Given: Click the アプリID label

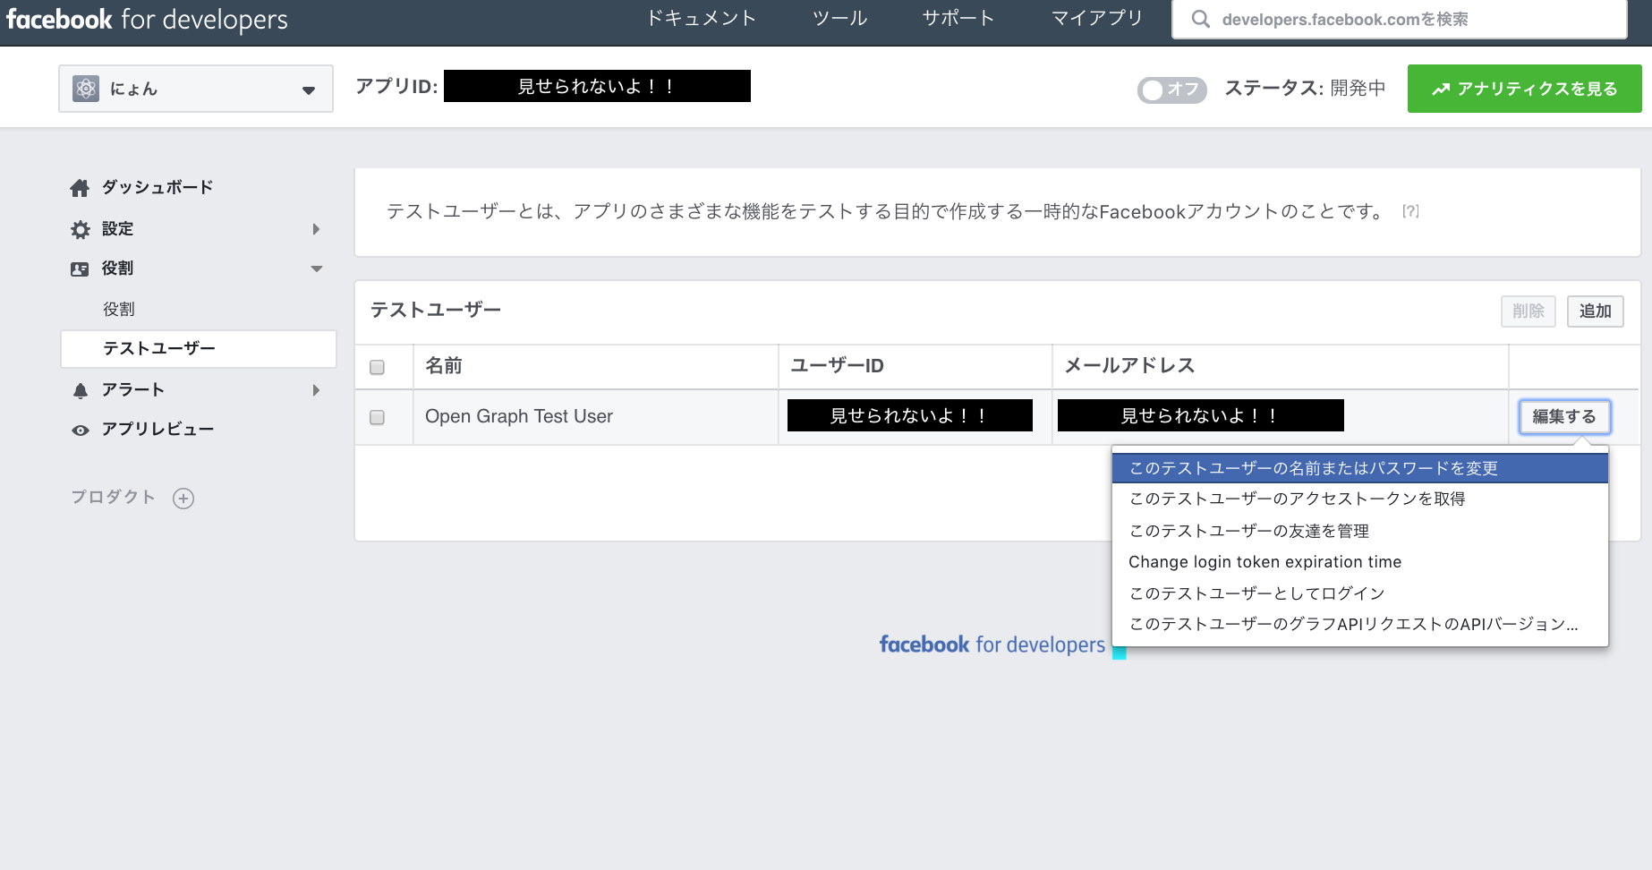Looking at the screenshot, I should pyautogui.click(x=396, y=87).
